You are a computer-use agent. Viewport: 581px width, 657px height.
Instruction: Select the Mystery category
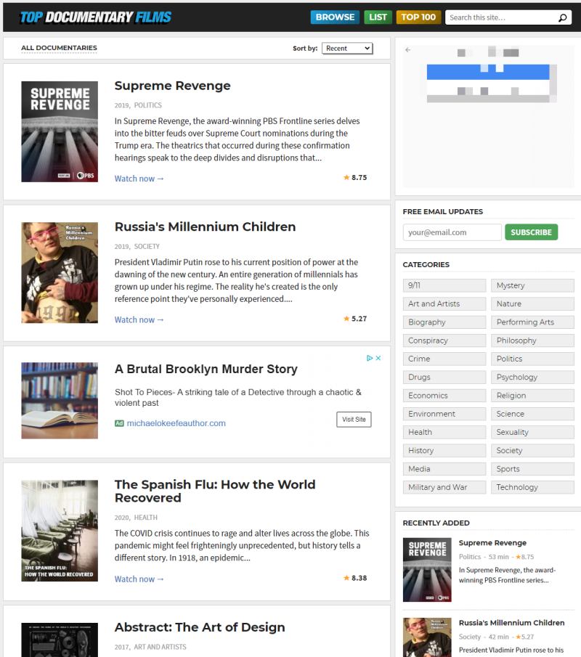[532, 285]
